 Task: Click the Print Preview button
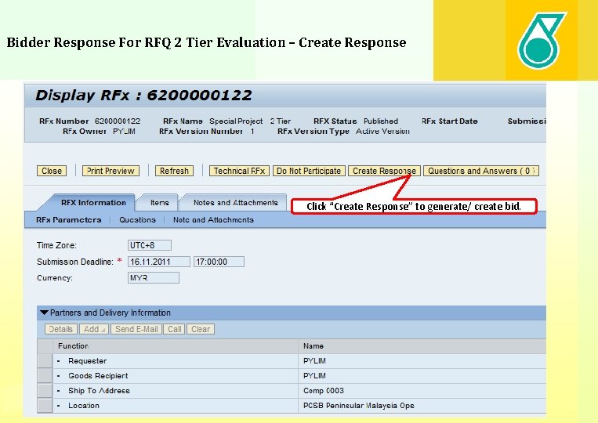click(111, 171)
